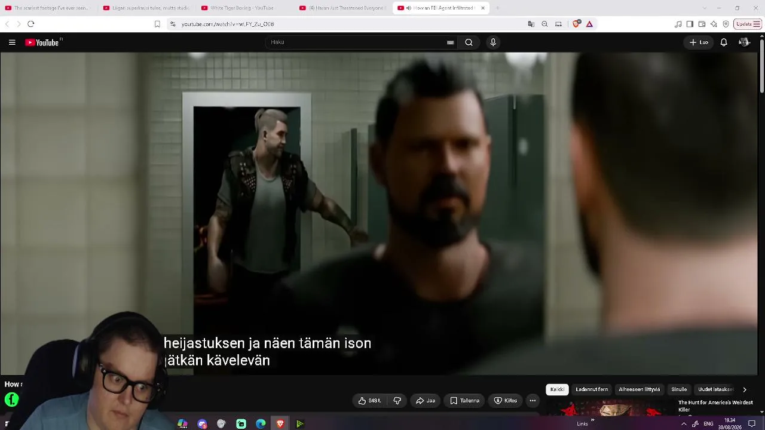
Task: Show hidden system tray icons chevron
Action: click(684, 424)
